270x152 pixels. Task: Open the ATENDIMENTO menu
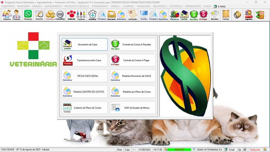[100, 6]
